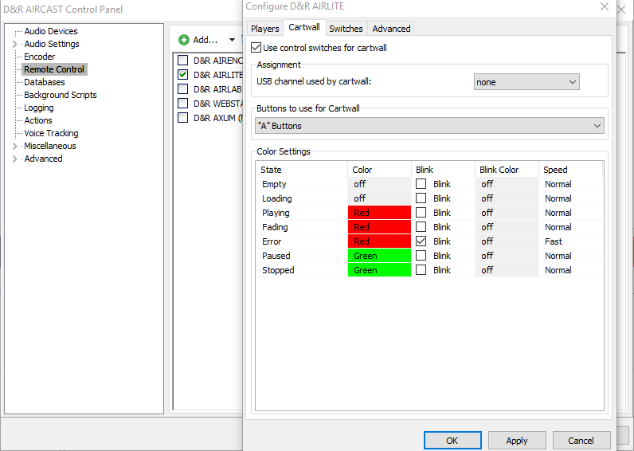This screenshot has width=634, height=451.
Task: Toggle Use control switches for cartwall
Action: click(256, 48)
